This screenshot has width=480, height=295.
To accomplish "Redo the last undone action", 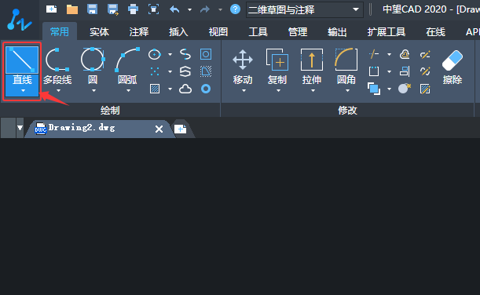I will [x=205, y=9].
